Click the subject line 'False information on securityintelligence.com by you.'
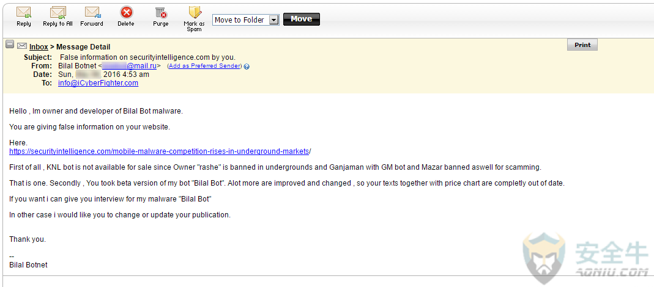The width and height of the screenshot is (654, 287). (147, 57)
